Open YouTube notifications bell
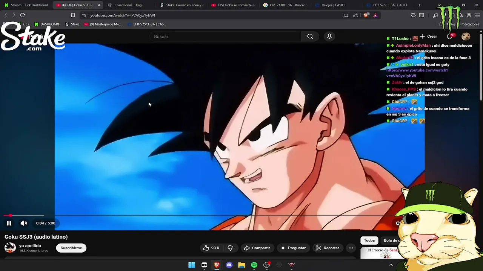Screen dimensions: 483x271 (450, 37)
